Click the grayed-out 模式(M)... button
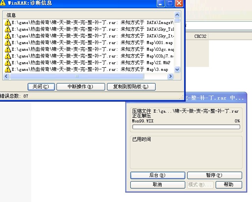The height and width of the screenshot is (202, 252). (x=200, y=185)
